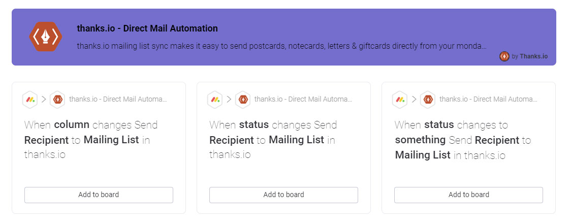Select the bold 'column' field in first recipe
Image resolution: width=570 pixels, height=223 pixels.
72,125
